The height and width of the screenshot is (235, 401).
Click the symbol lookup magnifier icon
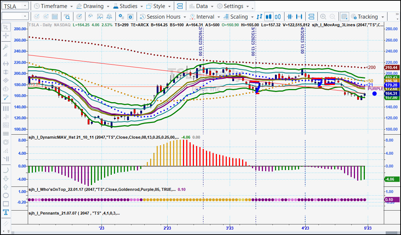(67, 17)
